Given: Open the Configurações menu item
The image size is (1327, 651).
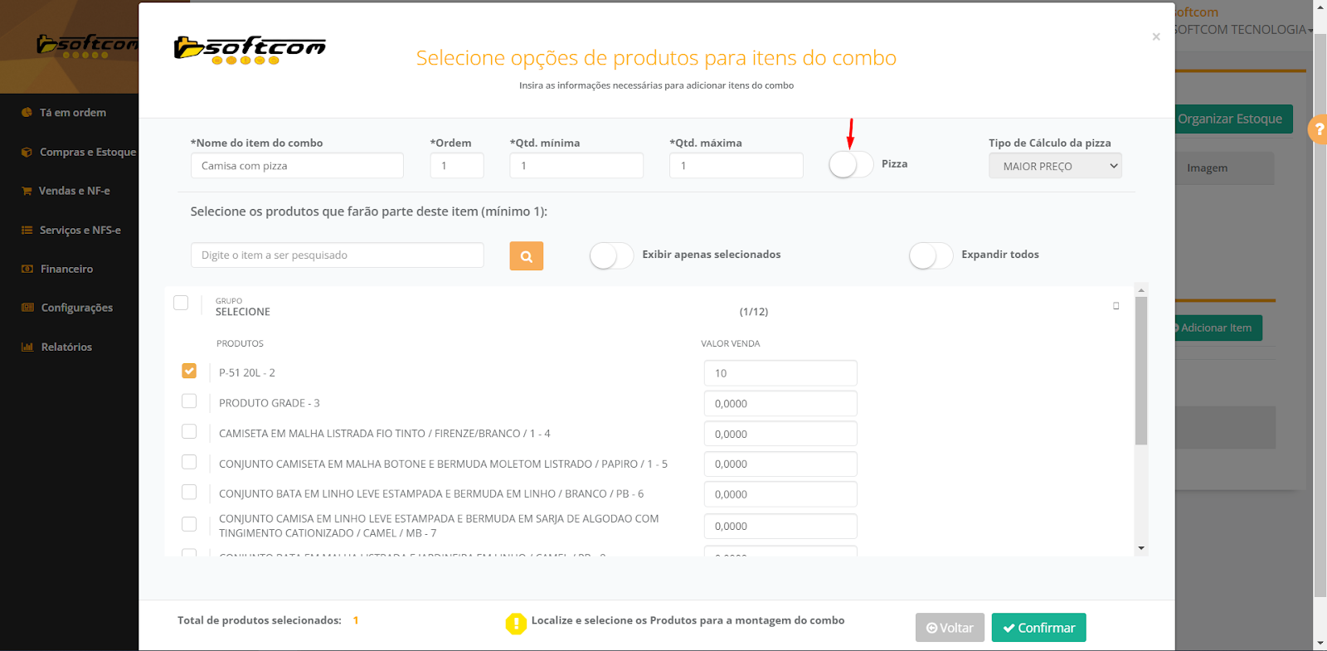Looking at the screenshot, I should [76, 308].
